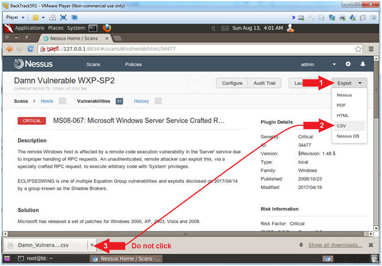Image resolution: width=382 pixels, height=266 pixels.
Task: Open the browser hamburger menu
Action: [371, 49]
